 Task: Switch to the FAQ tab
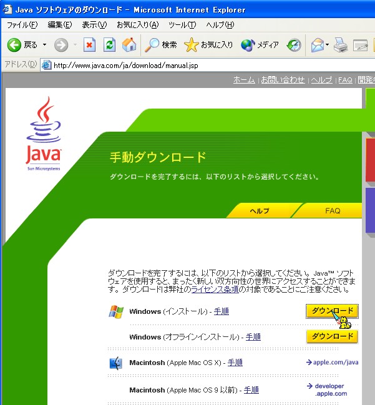333,211
